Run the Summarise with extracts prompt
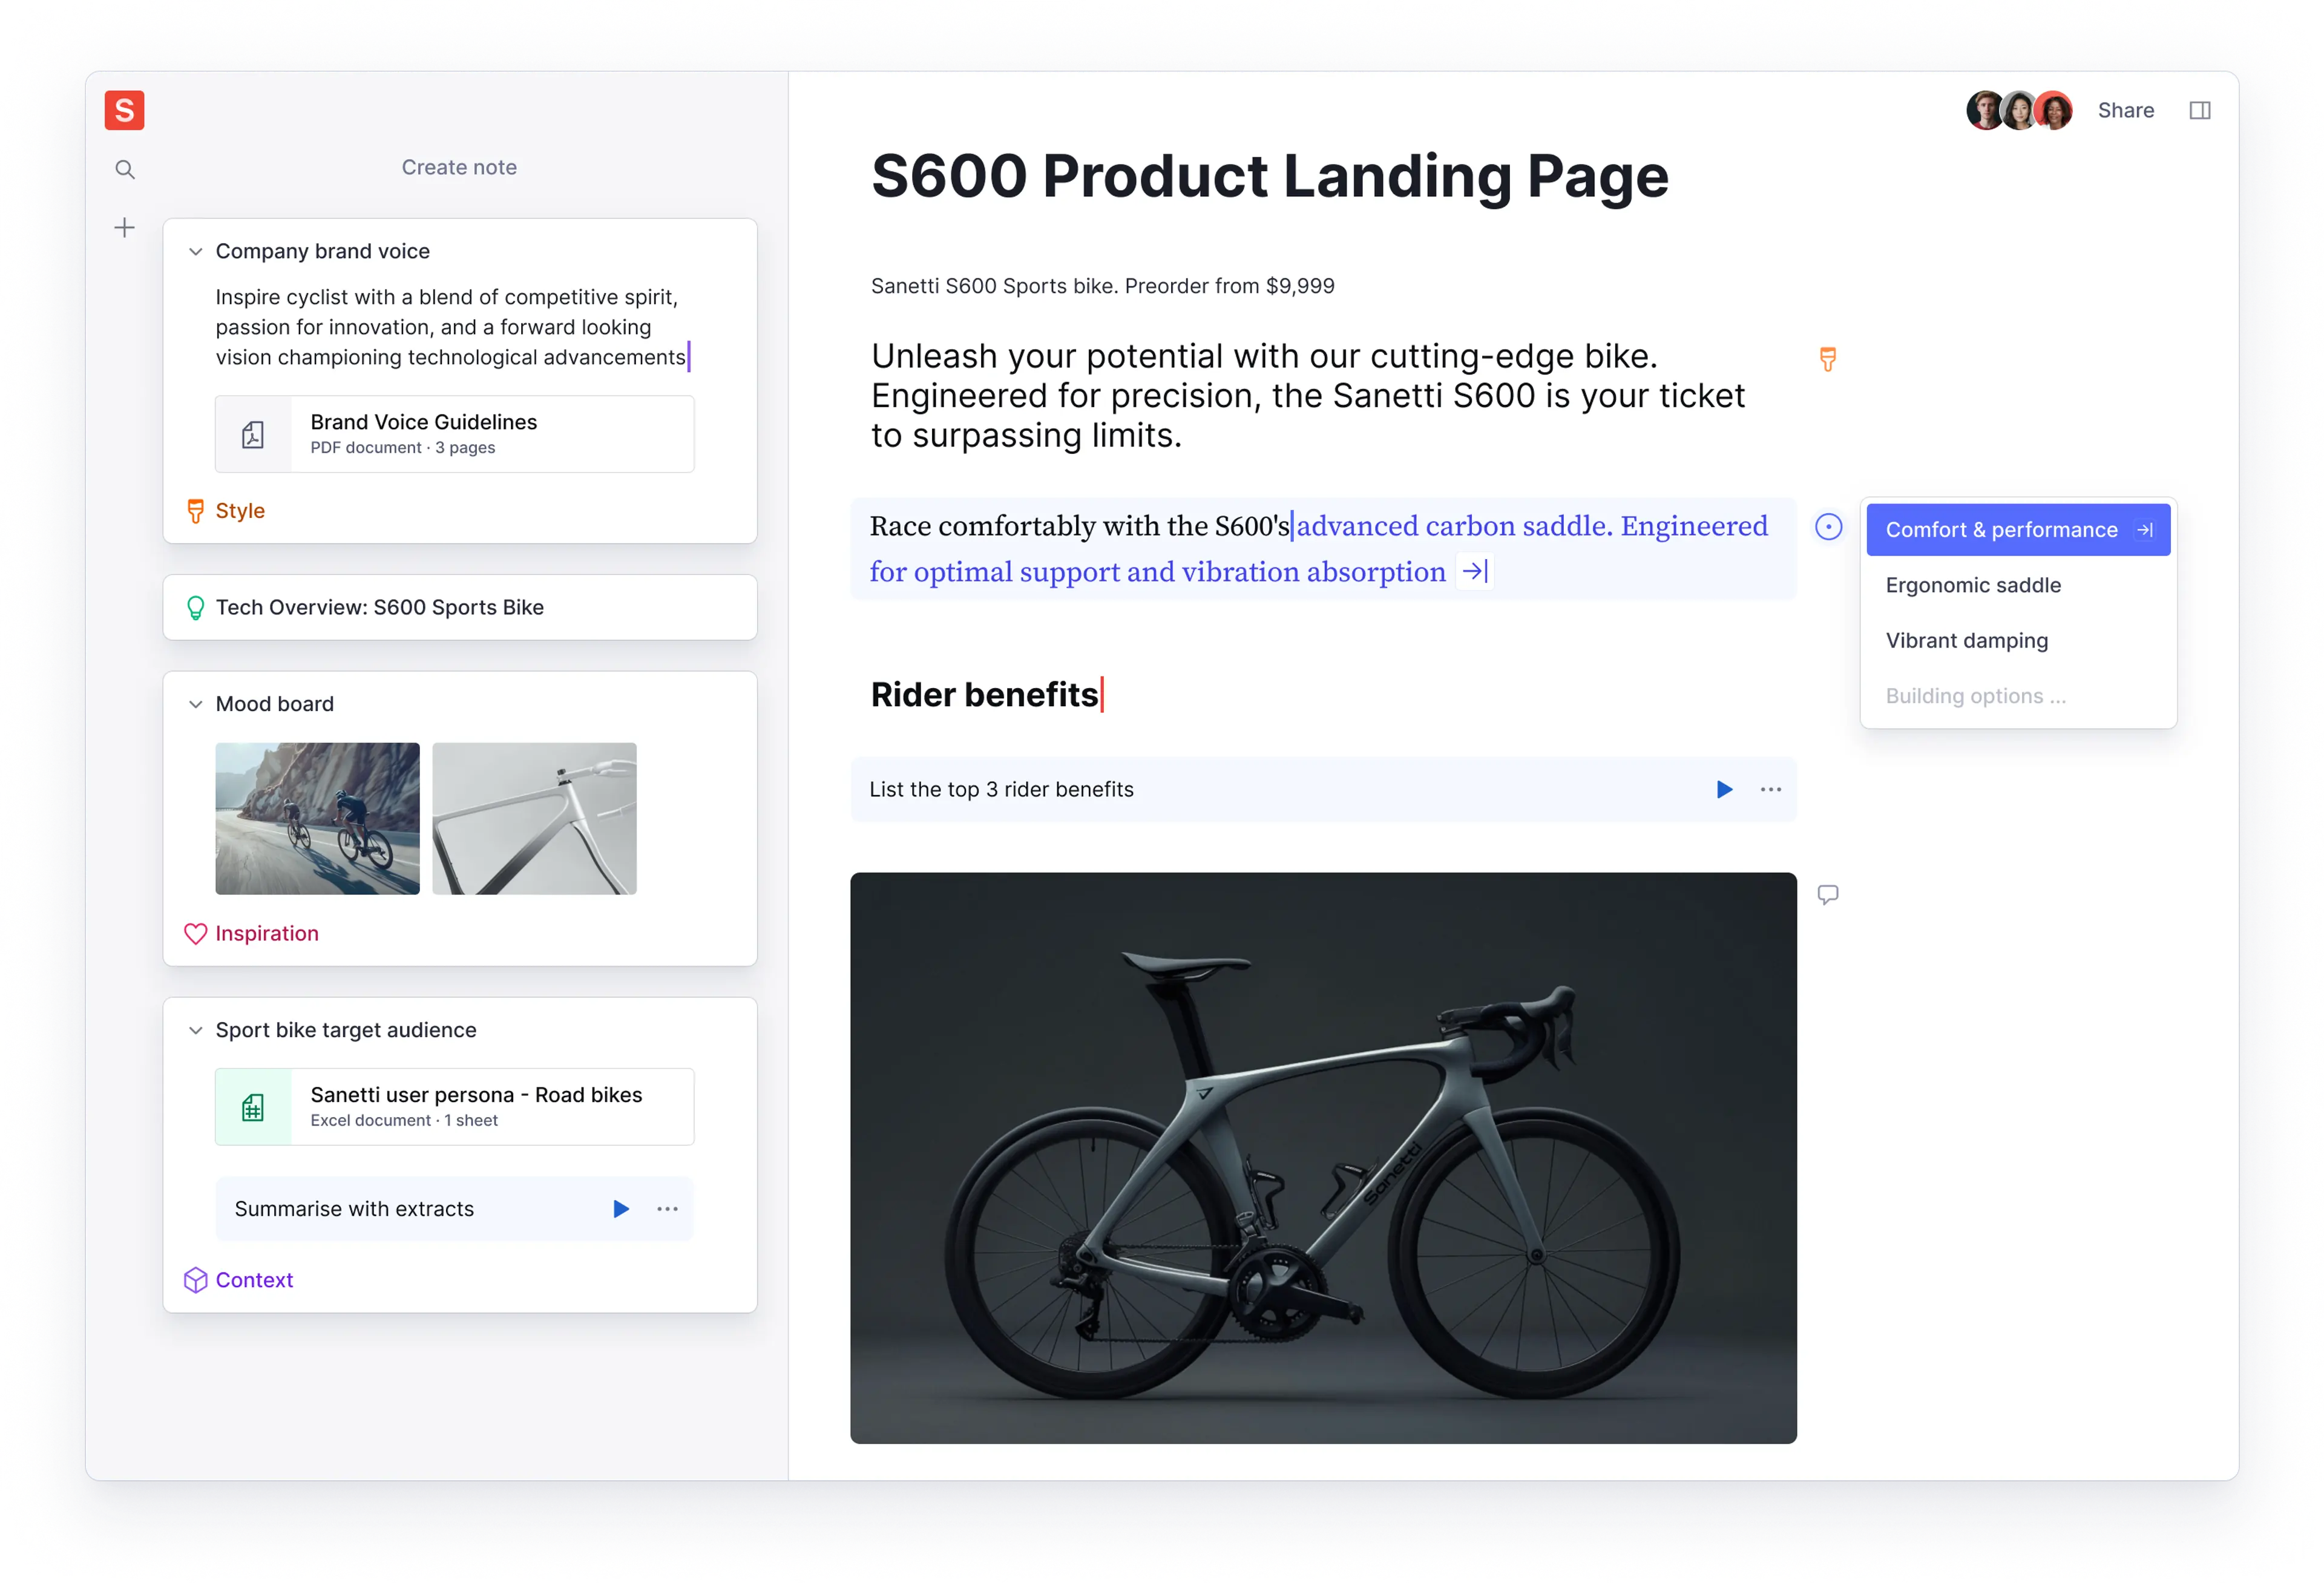The width and height of the screenshot is (2324, 1583). [x=621, y=1209]
